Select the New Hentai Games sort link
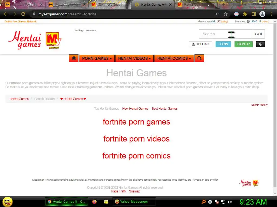This screenshot has width=277, height=207. [x=135, y=109]
